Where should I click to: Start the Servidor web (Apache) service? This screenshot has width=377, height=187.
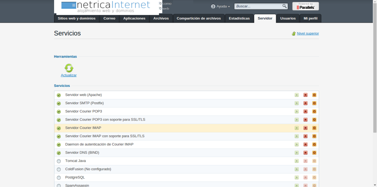296,95
